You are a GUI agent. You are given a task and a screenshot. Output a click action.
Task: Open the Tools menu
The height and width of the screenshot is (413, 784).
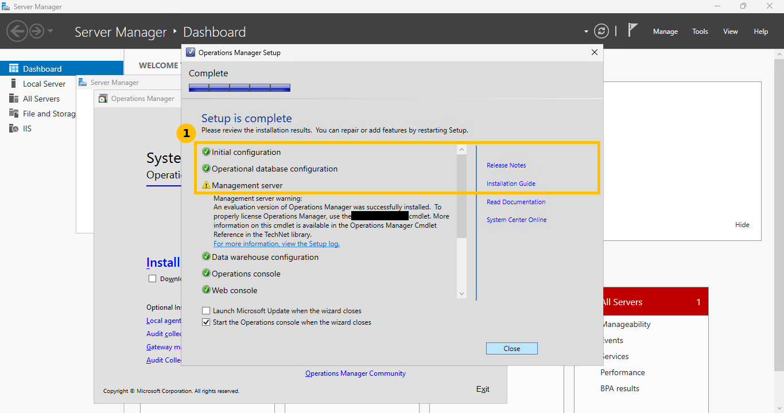tap(700, 32)
